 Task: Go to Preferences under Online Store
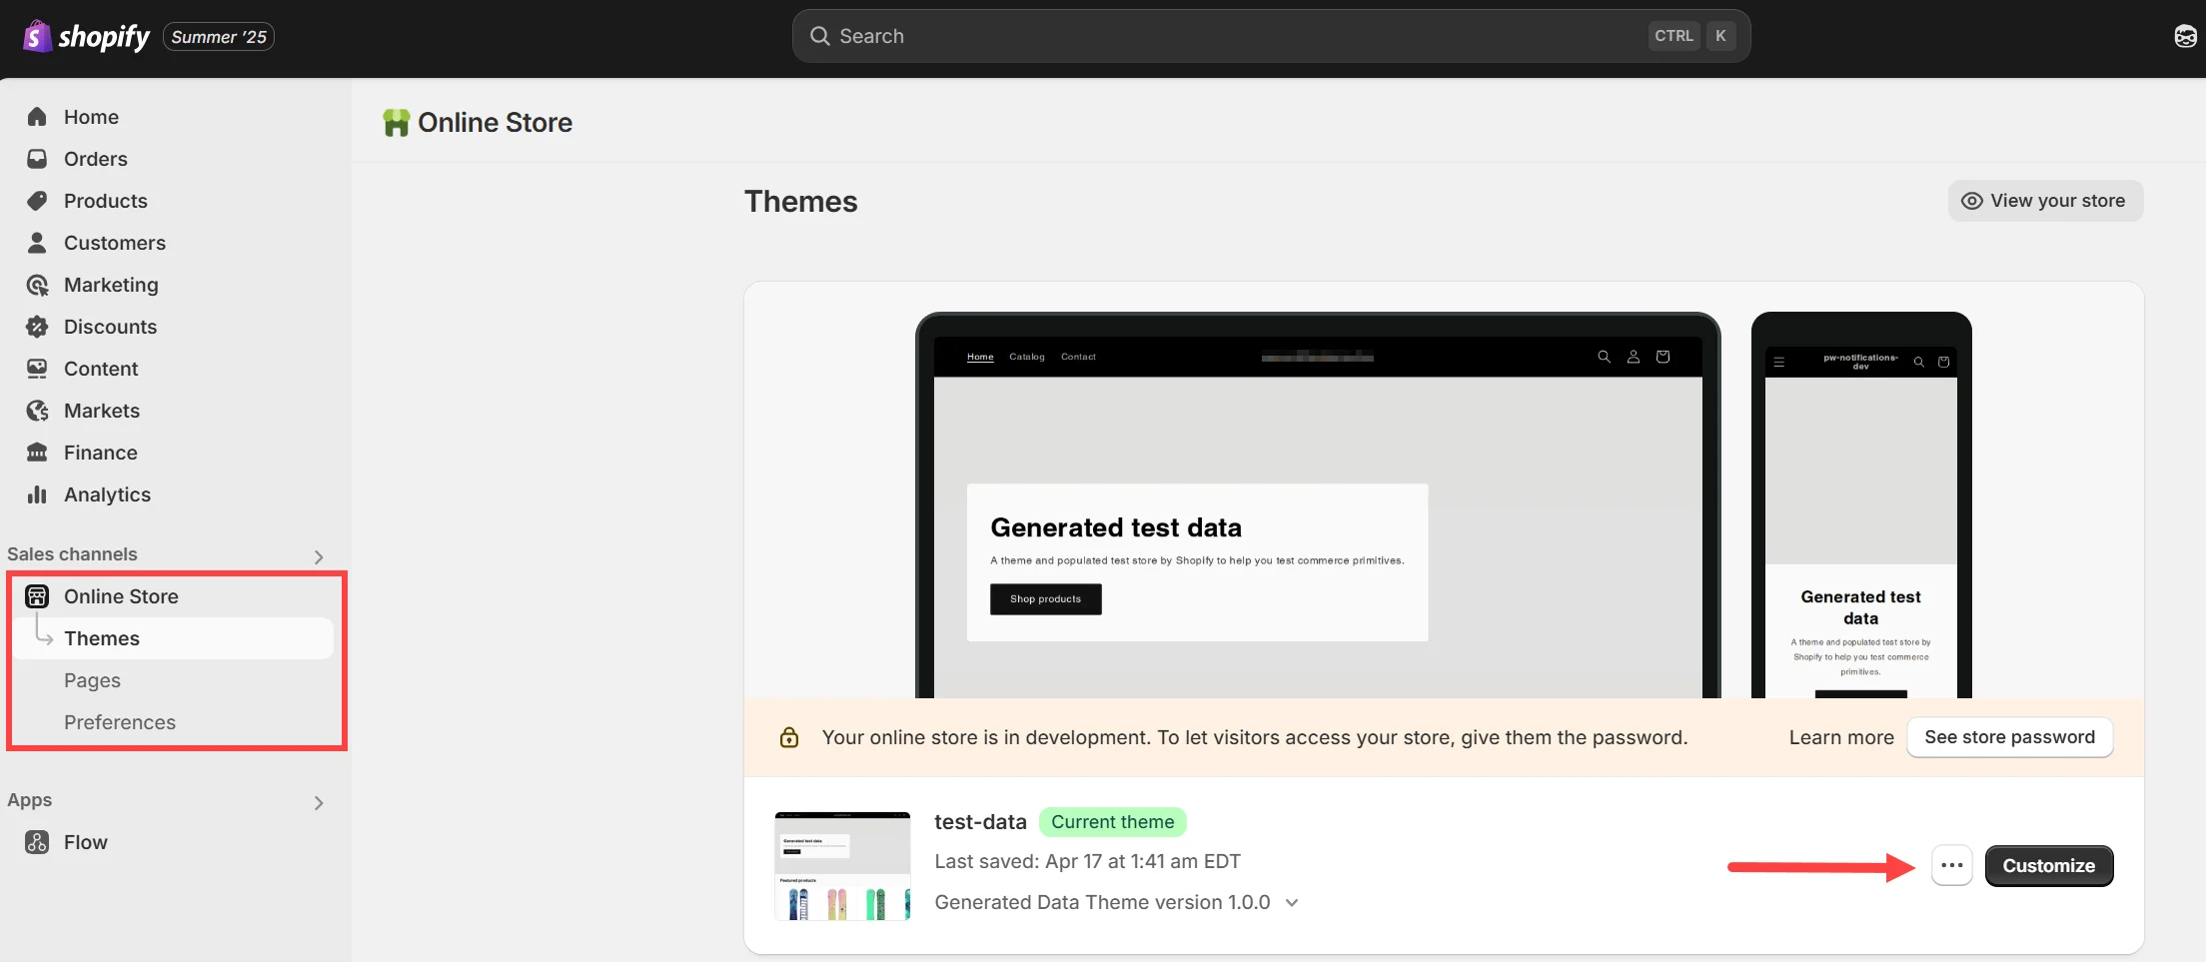pyautogui.click(x=119, y=721)
